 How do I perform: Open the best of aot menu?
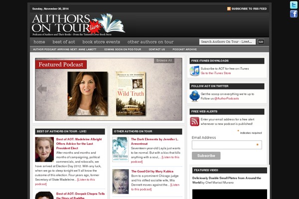coord(64,42)
